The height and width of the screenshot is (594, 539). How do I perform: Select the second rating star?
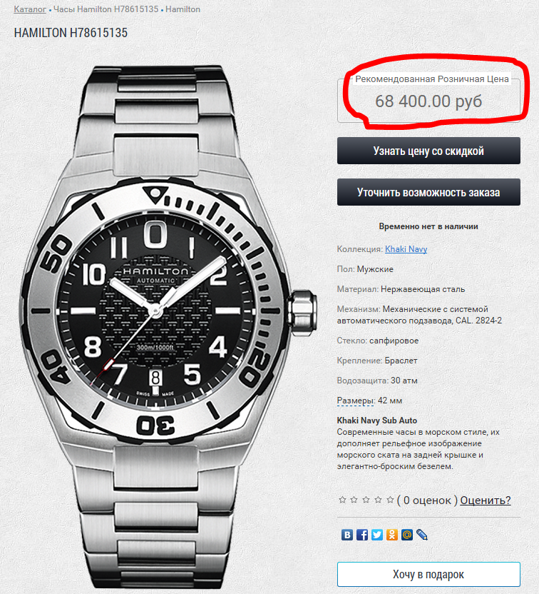[354, 500]
